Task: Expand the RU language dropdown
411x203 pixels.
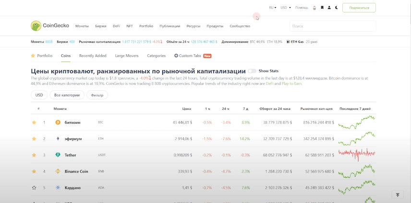Action: click(272, 8)
